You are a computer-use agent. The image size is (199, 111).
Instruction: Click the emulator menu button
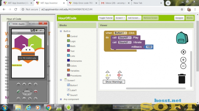click(24, 99)
